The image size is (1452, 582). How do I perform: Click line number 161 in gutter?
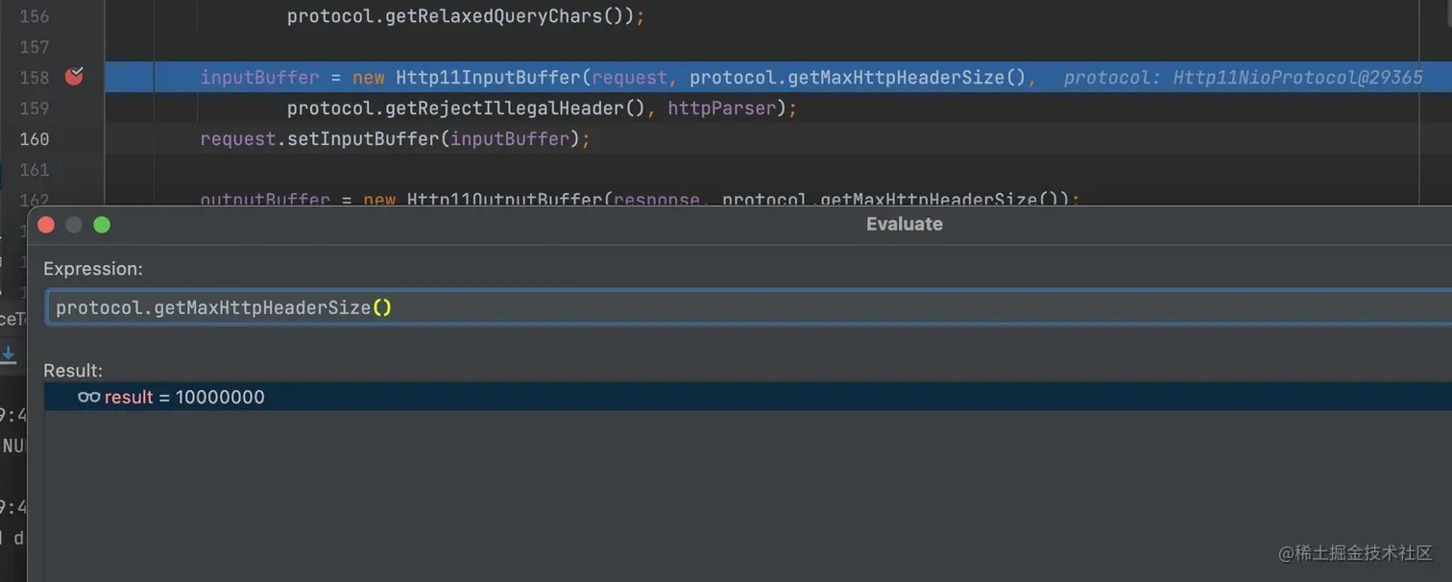pyautogui.click(x=35, y=170)
